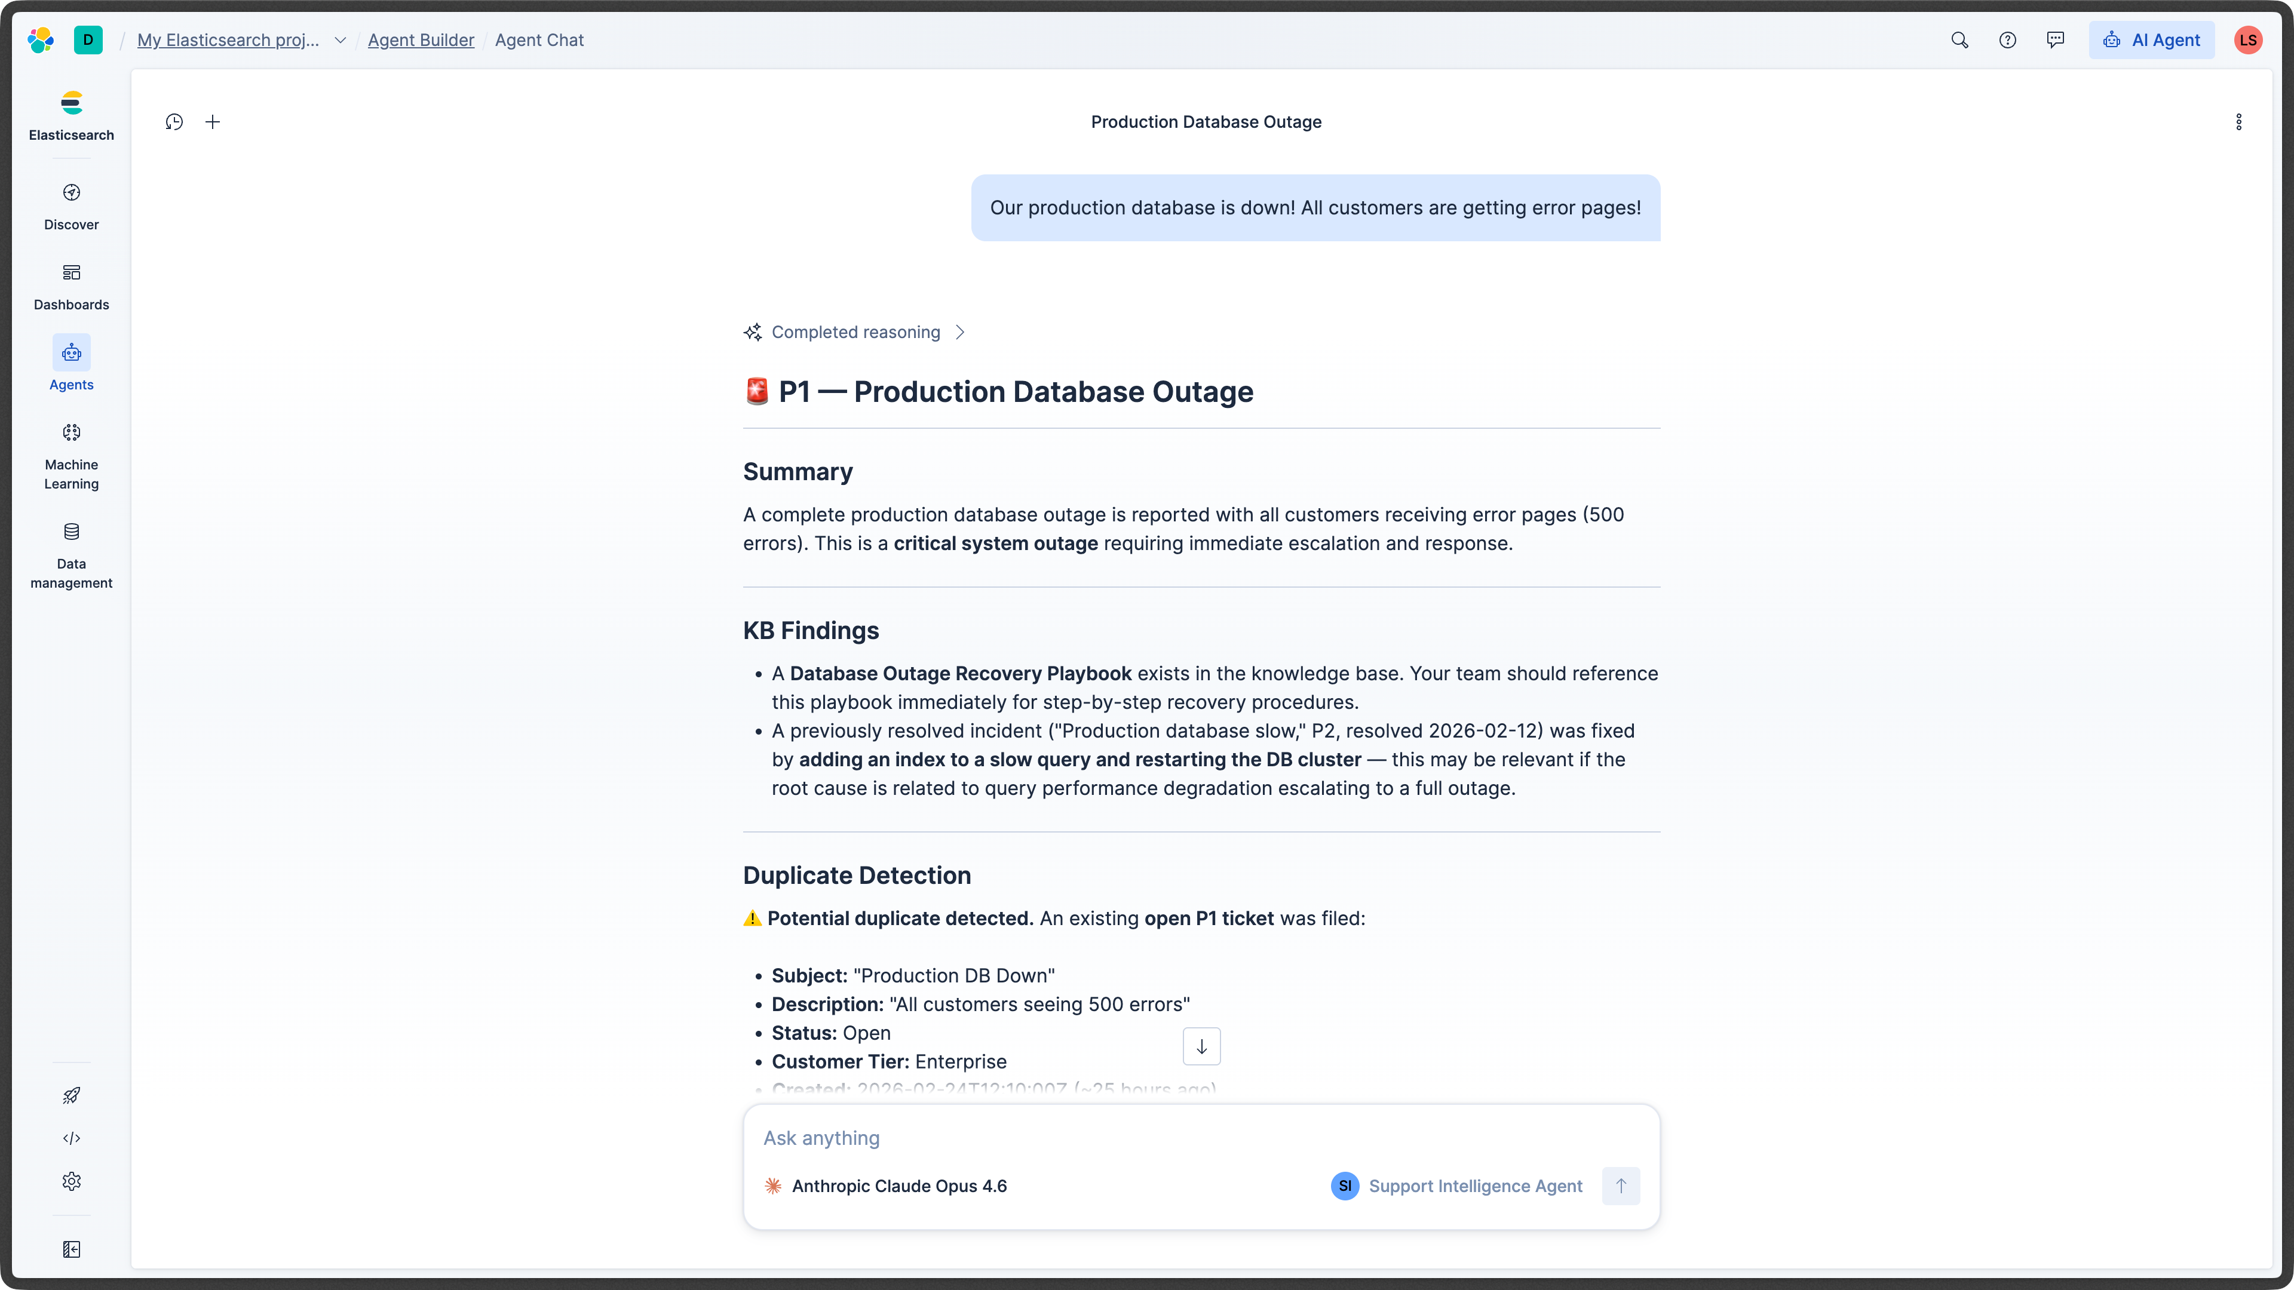Go to Discover in sidebar
Image resolution: width=2294 pixels, height=1290 pixels.
click(x=71, y=205)
